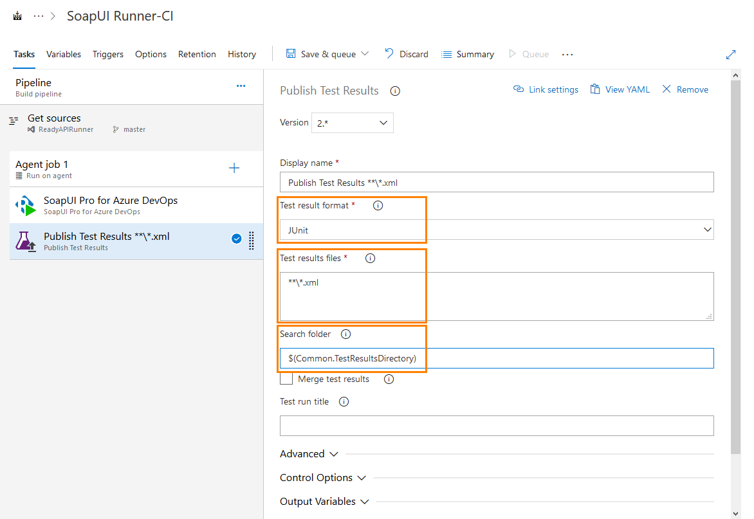Switch to the Variables tab
This screenshot has width=754, height=519.
(x=63, y=54)
